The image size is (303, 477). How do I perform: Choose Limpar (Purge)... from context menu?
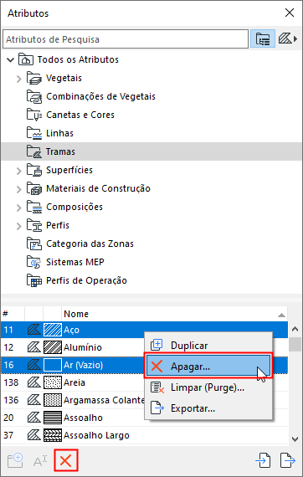tap(208, 387)
